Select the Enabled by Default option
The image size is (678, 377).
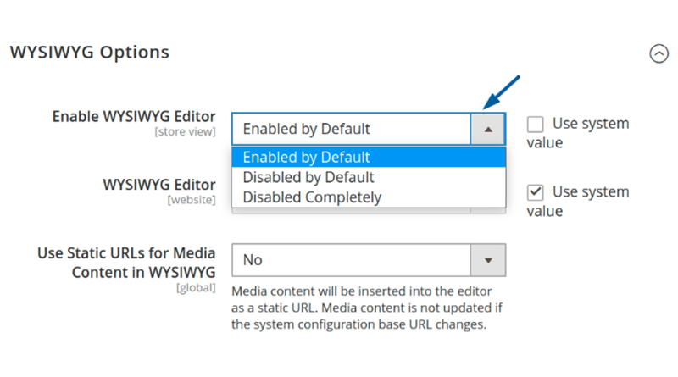pos(369,157)
